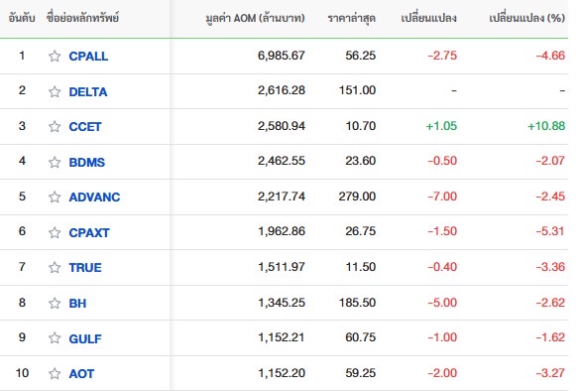Open the CPALL stock link

point(88,57)
